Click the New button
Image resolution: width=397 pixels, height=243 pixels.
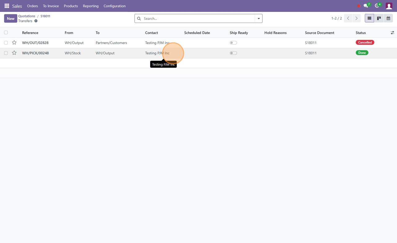pos(11,19)
